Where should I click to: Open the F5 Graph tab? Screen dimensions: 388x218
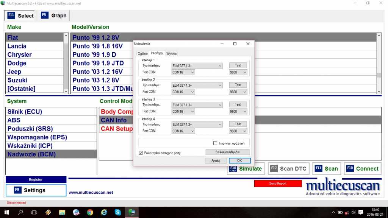(54, 16)
